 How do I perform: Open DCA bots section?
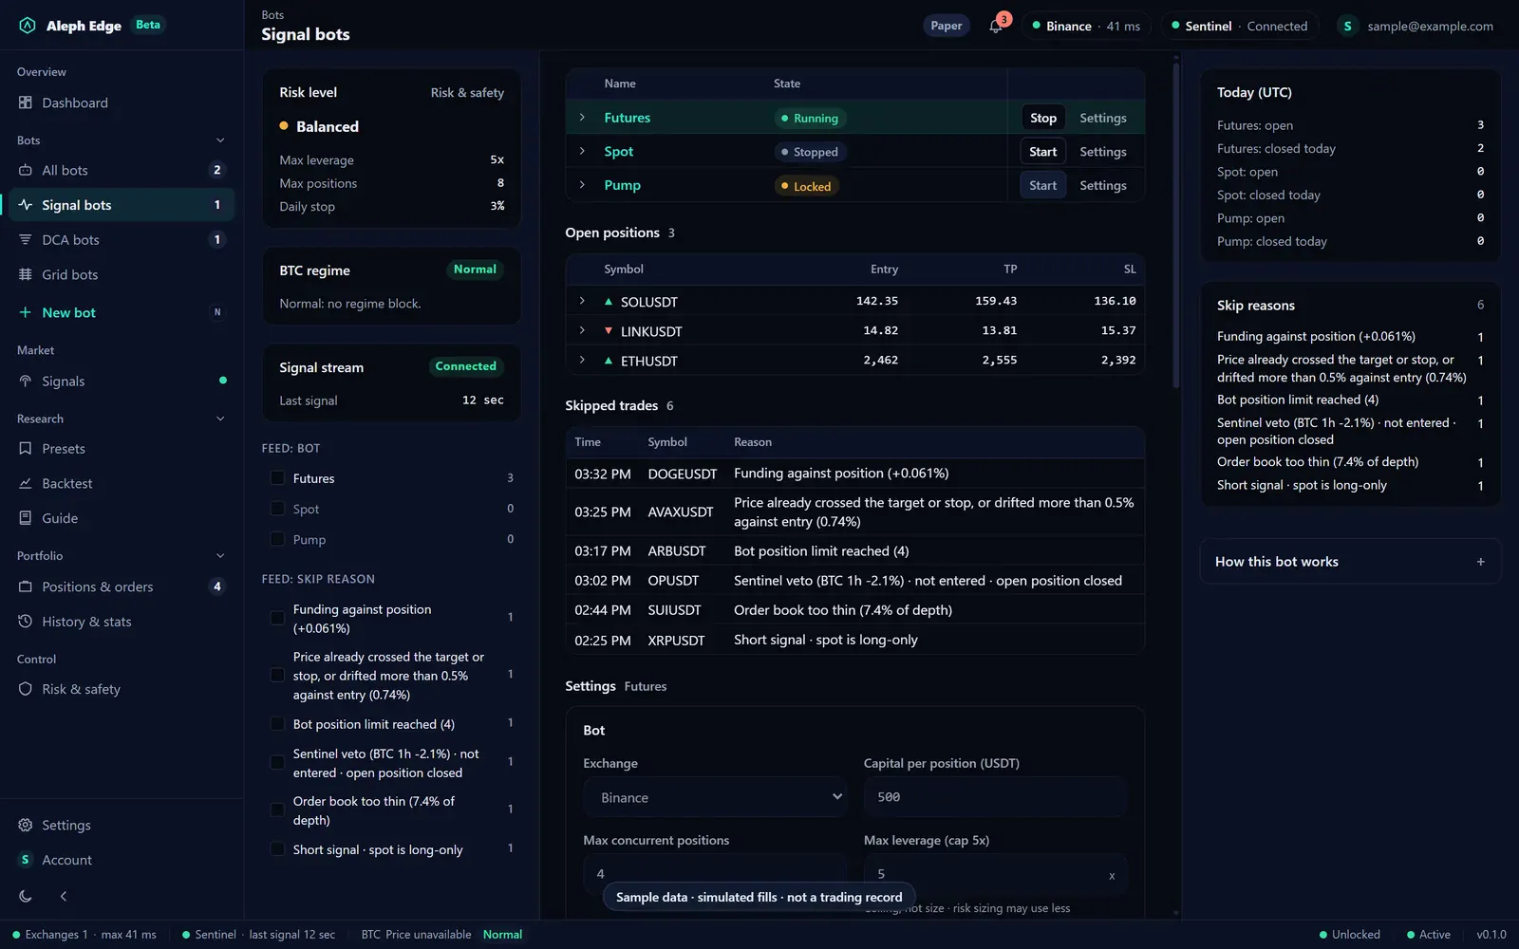(x=122, y=240)
